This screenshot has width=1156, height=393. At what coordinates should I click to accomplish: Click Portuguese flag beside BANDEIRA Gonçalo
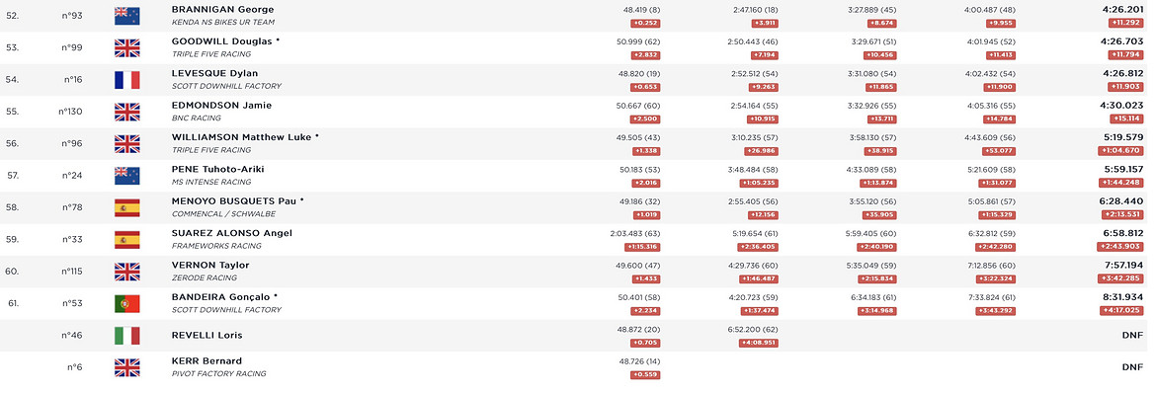click(126, 303)
